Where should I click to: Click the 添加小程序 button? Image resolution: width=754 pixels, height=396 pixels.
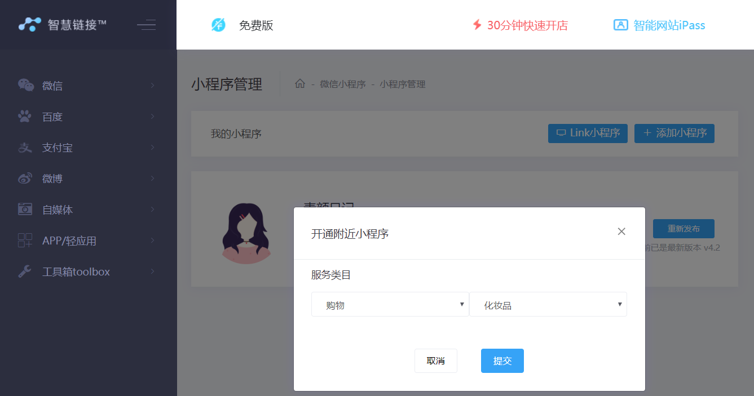coord(674,134)
